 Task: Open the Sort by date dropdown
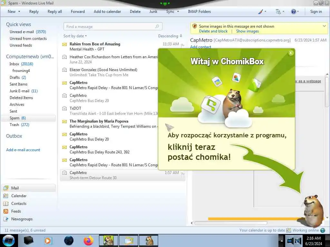(x=75, y=36)
